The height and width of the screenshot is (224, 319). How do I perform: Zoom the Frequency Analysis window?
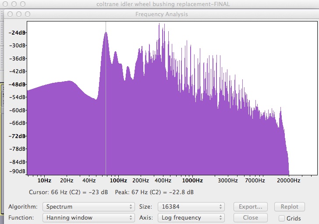28,14
